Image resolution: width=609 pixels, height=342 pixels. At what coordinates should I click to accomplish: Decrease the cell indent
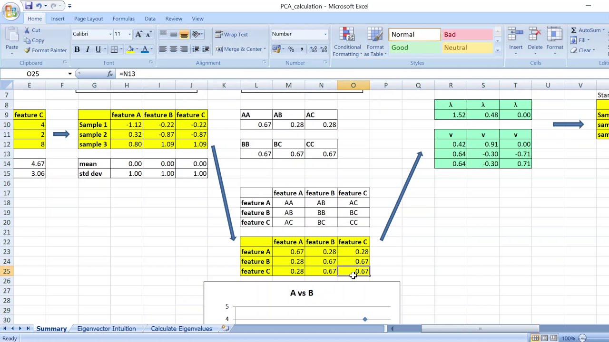coord(196,49)
